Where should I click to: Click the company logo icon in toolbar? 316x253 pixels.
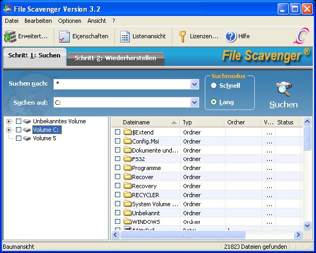coord(302,36)
